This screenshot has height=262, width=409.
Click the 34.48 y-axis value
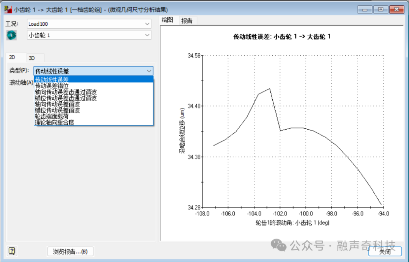coord(194,106)
